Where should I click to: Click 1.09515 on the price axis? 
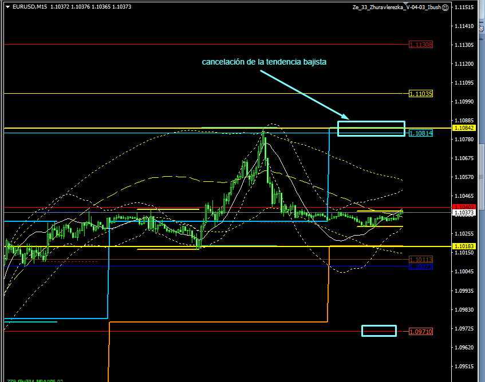click(x=464, y=367)
